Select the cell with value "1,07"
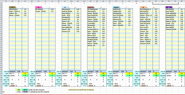The width and height of the screenshot is (185, 95). click(x=182, y=19)
